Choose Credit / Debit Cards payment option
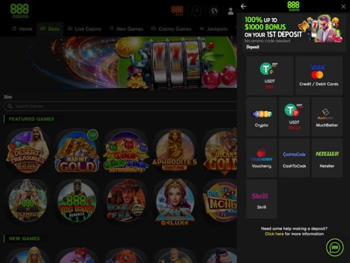The width and height of the screenshot is (350, 263). point(319,76)
